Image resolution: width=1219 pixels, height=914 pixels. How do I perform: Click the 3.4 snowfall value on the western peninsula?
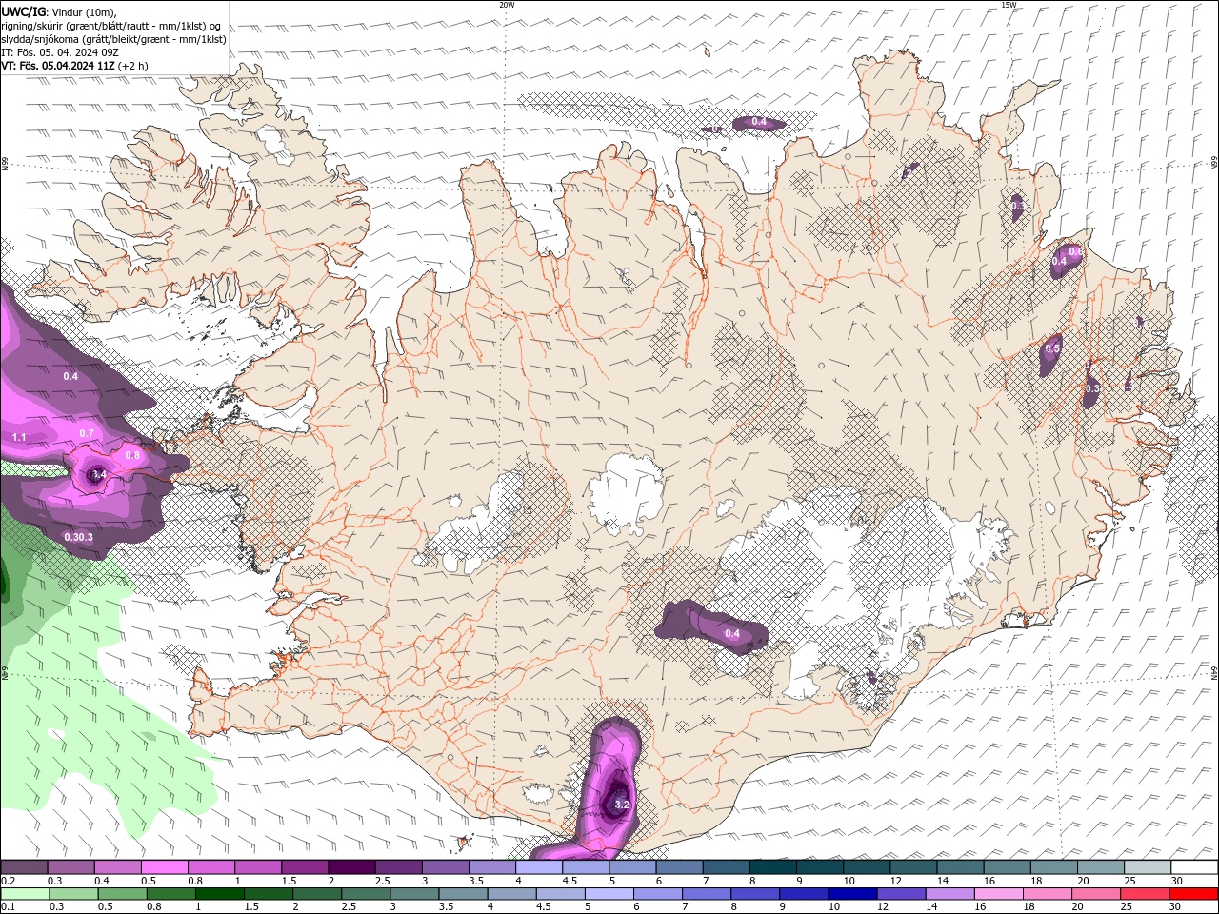(x=98, y=473)
